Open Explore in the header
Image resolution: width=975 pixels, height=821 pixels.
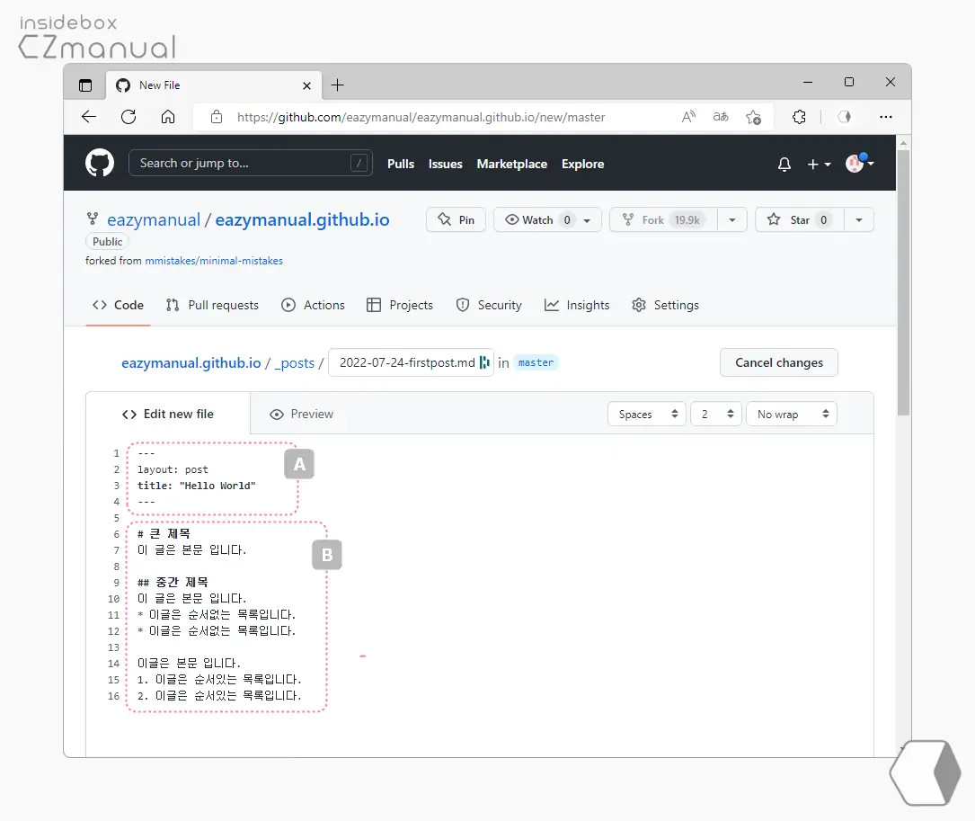click(582, 165)
